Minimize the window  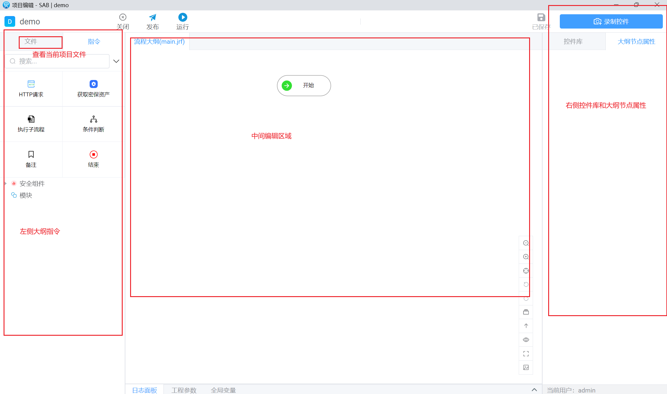tap(616, 5)
